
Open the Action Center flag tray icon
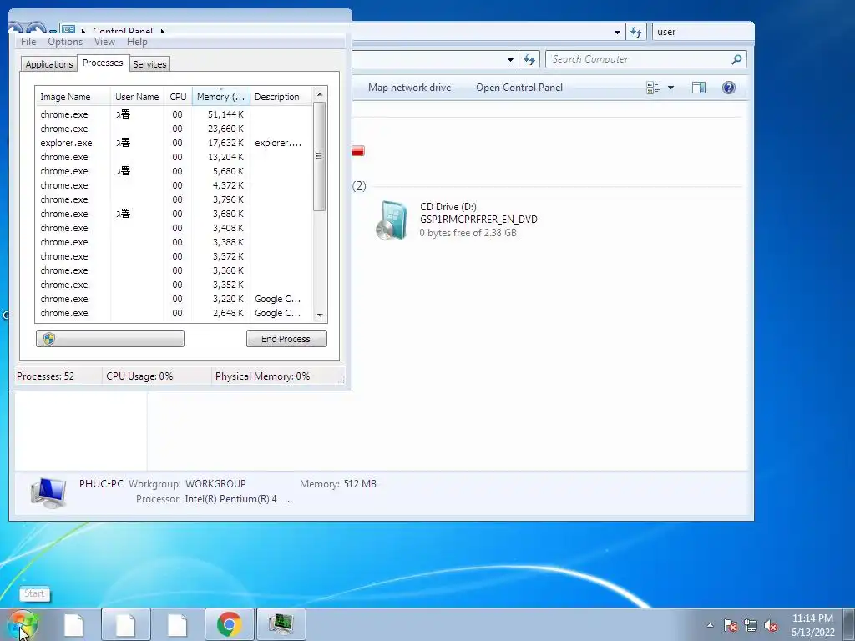731,625
